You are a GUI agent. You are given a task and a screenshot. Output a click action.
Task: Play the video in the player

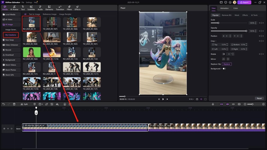[163, 99]
